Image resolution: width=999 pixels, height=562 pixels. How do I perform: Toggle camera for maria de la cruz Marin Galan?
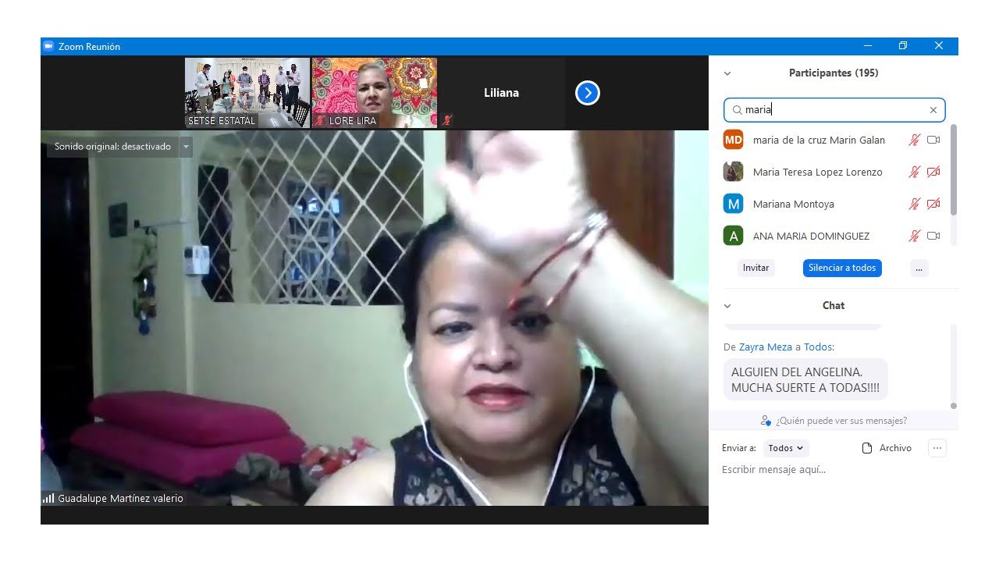coord(933,140)
